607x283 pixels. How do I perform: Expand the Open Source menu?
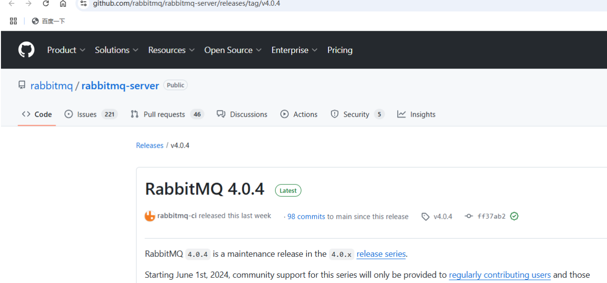233,50
